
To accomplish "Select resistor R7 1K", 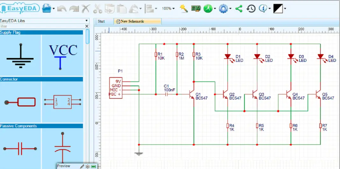I will pos(320,126).
